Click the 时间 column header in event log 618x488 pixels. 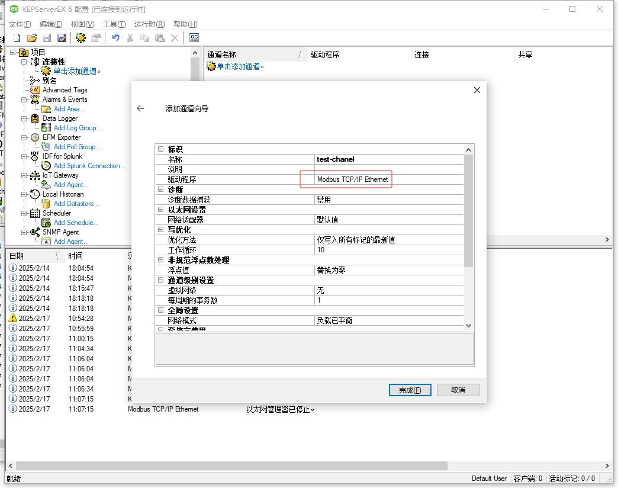[94, 256]
